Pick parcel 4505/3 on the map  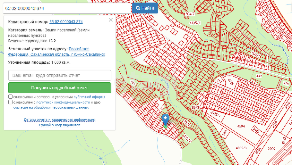coord(241,148)
